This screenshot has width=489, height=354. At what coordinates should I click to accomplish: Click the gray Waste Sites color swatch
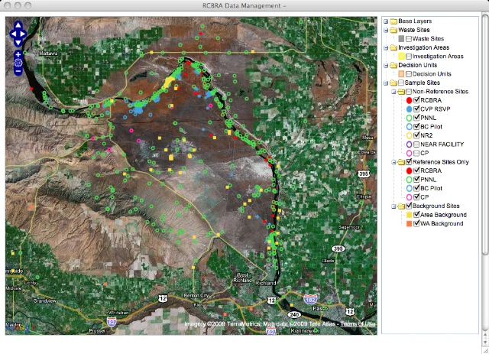point(401,39)
